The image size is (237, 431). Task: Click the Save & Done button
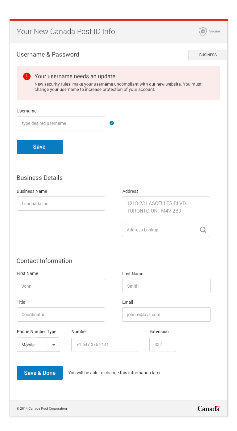click(40, 373)
